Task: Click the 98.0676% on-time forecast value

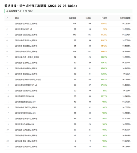Action: click(127, 107)
